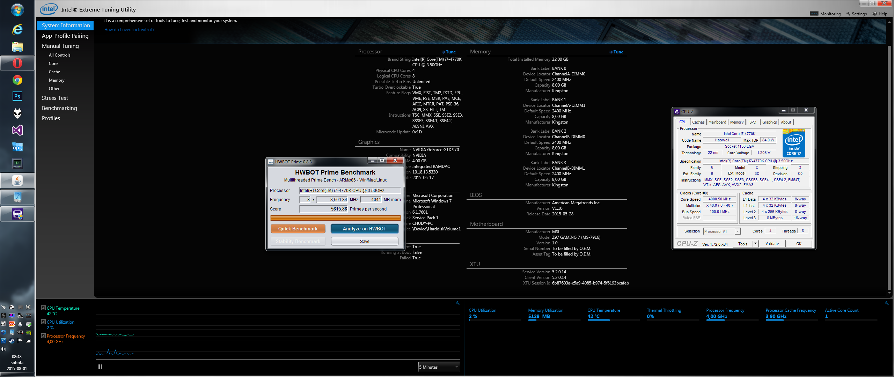Open Memory tuning under Manual Tuning

tap(57, 80)
